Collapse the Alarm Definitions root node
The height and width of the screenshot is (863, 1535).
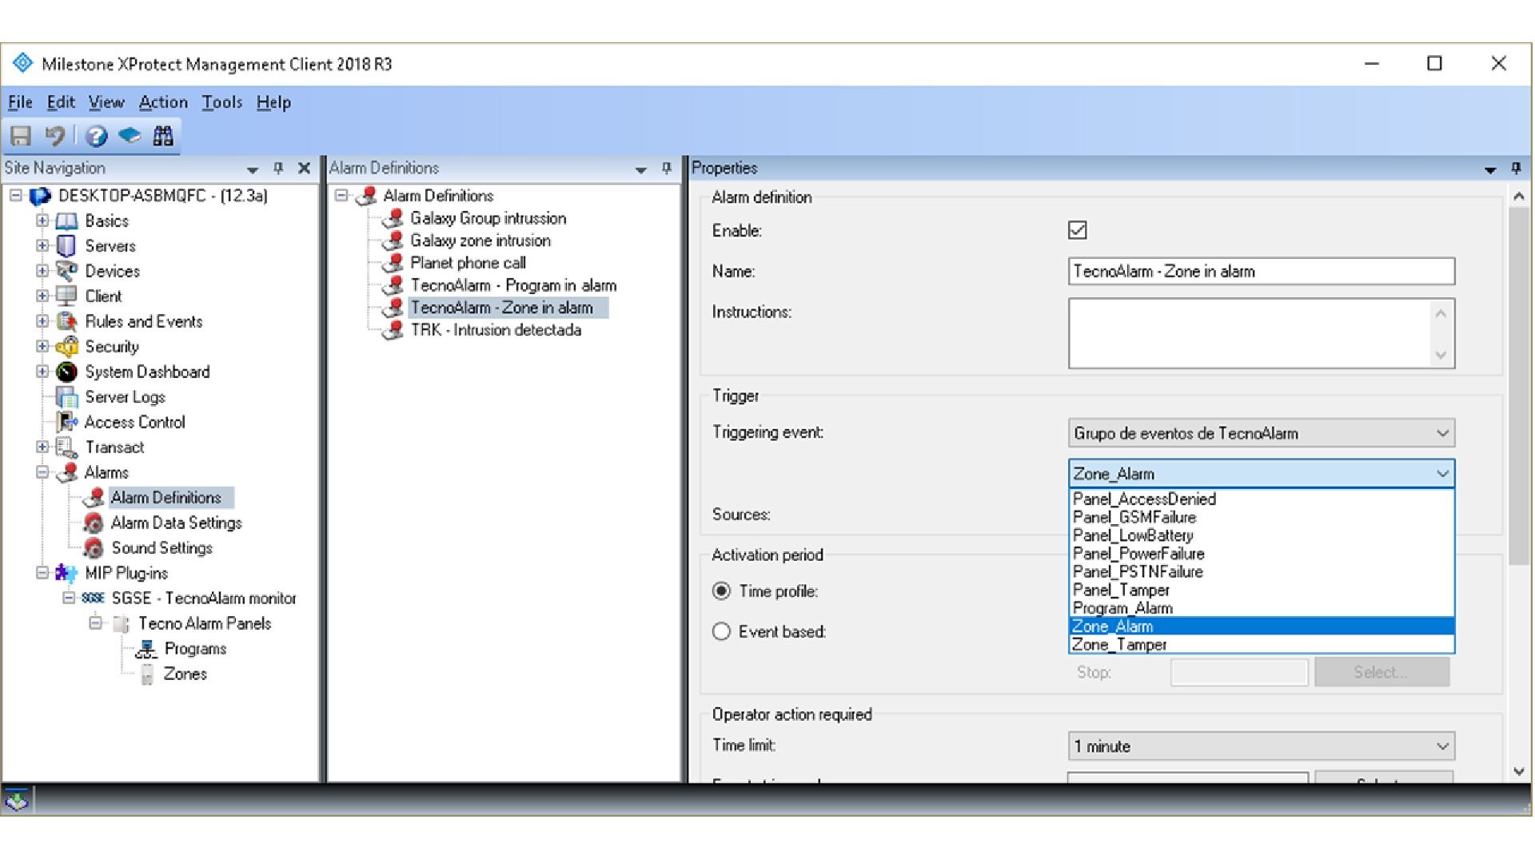(x=341, y=196)
